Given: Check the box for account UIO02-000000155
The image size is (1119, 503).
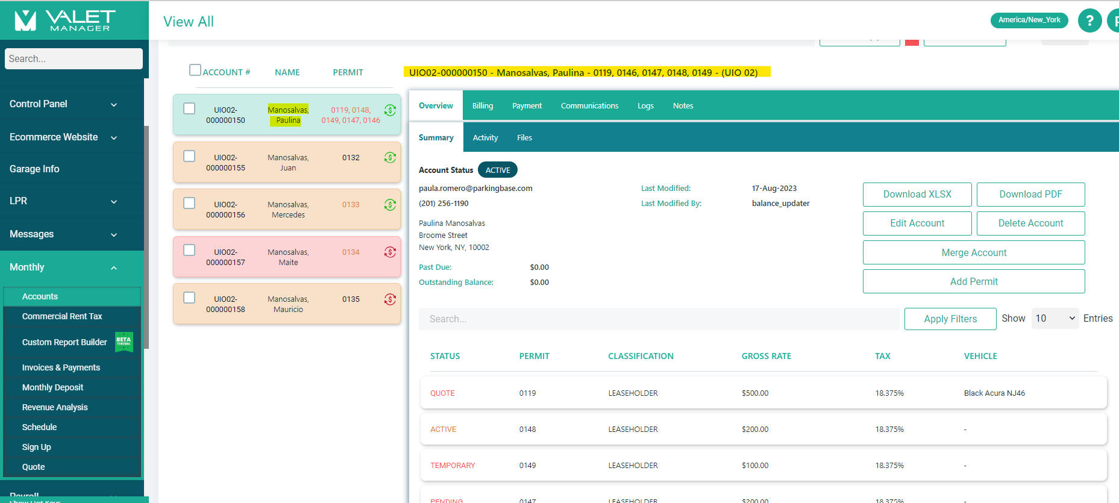Looking at the screenshot, I should 189,156.
